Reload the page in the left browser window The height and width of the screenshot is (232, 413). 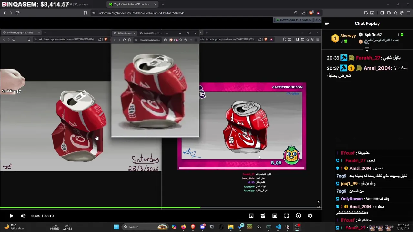14,39
